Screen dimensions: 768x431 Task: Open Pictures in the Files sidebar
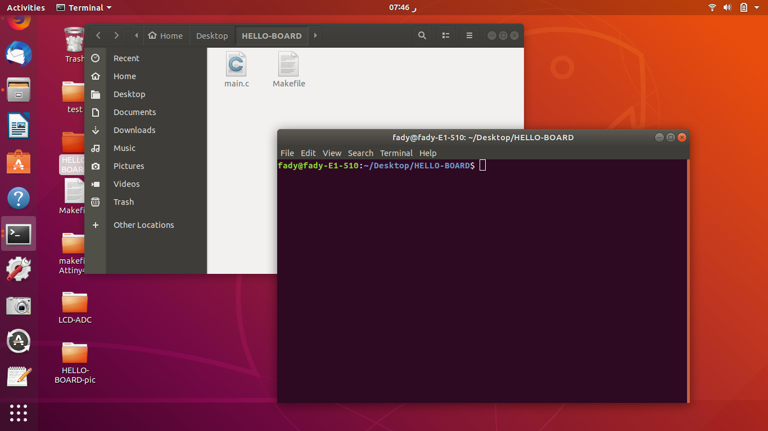tap(146, 166)
